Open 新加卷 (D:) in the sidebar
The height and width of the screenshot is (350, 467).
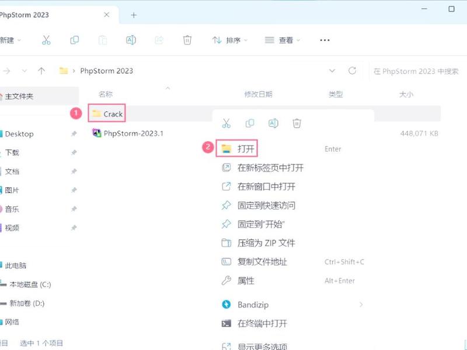[27, 303]
